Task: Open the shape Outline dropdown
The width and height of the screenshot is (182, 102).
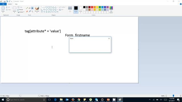Action: click(63, 7)
